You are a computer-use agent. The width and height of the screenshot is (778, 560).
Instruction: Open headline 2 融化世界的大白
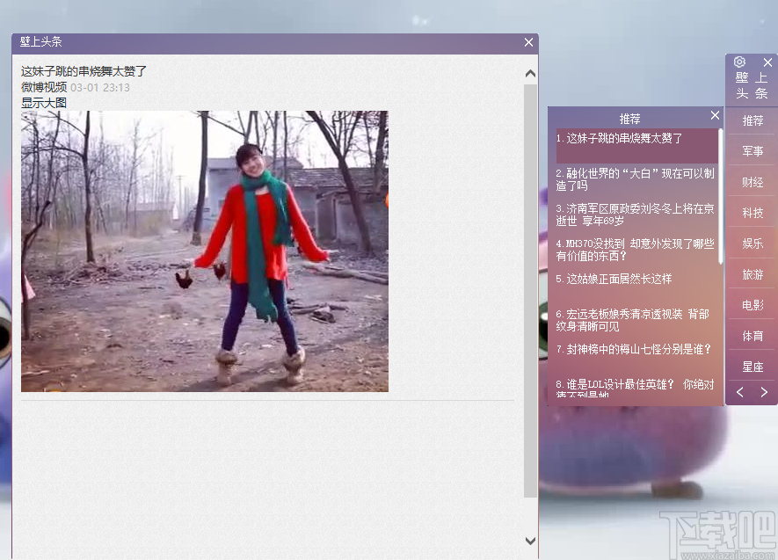635,179
